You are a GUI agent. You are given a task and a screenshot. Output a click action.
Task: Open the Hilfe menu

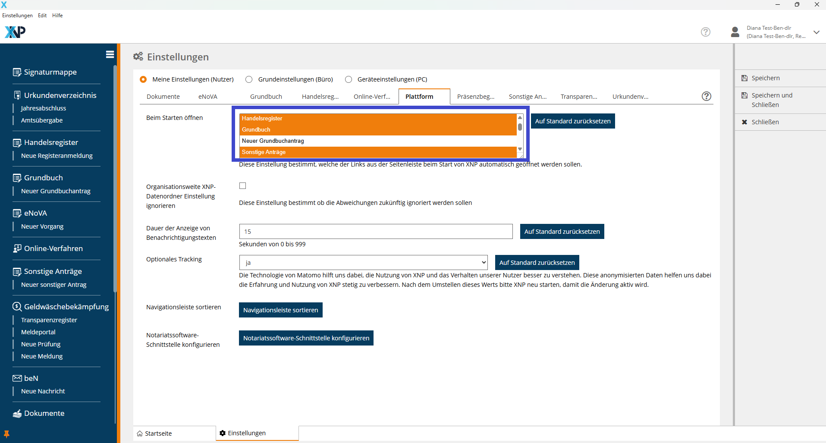[x=57, y=16]
